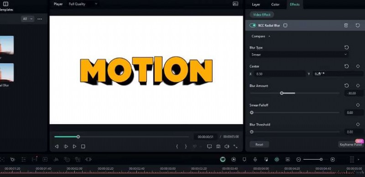Switch to the Color tab

276,5
